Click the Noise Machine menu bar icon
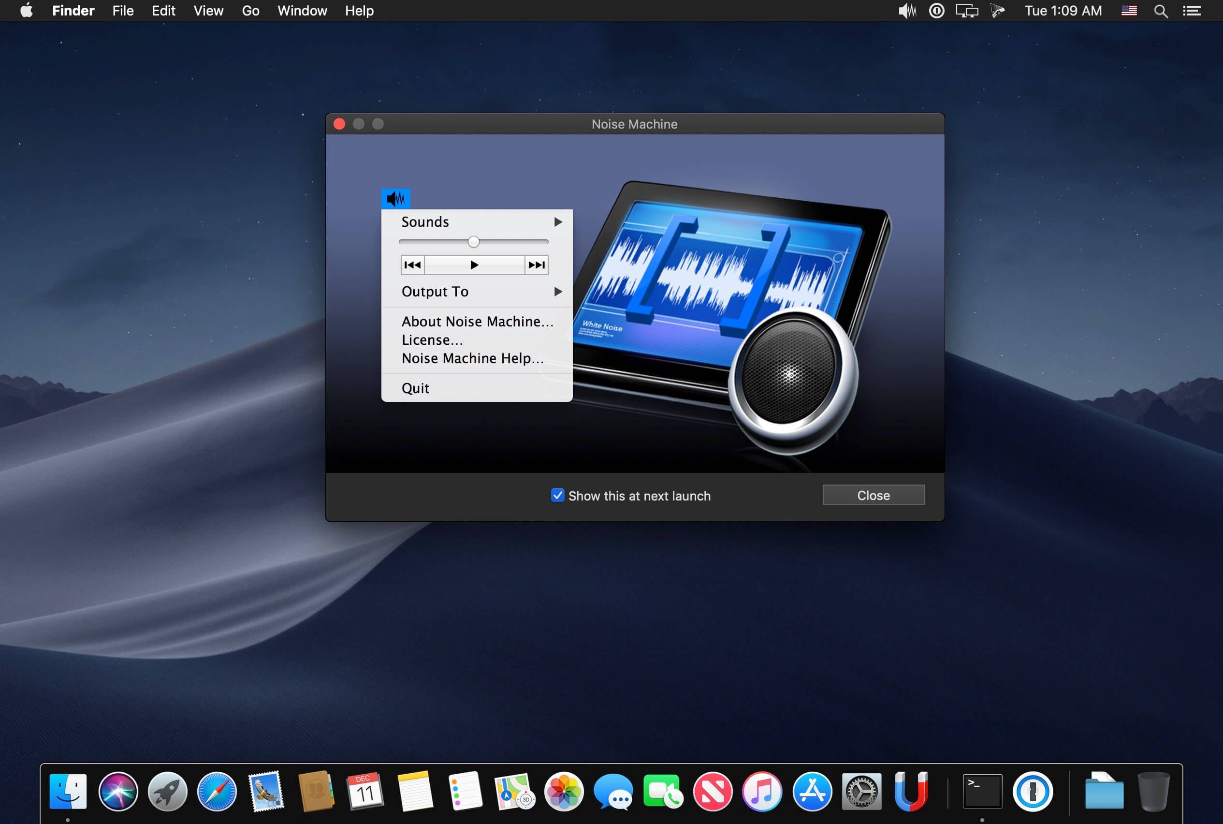1223x824 pixels. pyautogui.click(x=907, y=11)
